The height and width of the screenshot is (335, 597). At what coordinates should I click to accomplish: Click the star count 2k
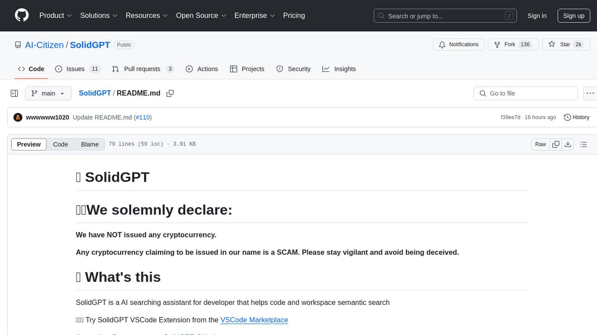click(x=579, y=45)
